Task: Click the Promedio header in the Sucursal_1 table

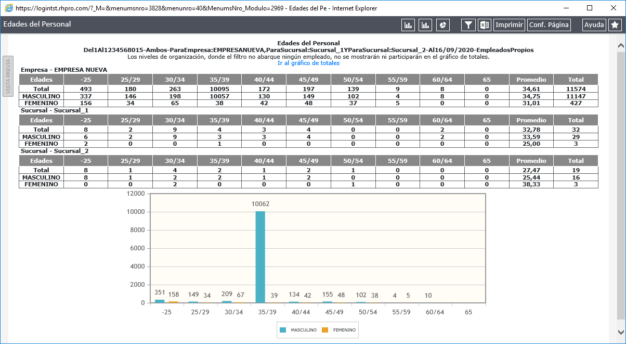Action: [531, 120]
